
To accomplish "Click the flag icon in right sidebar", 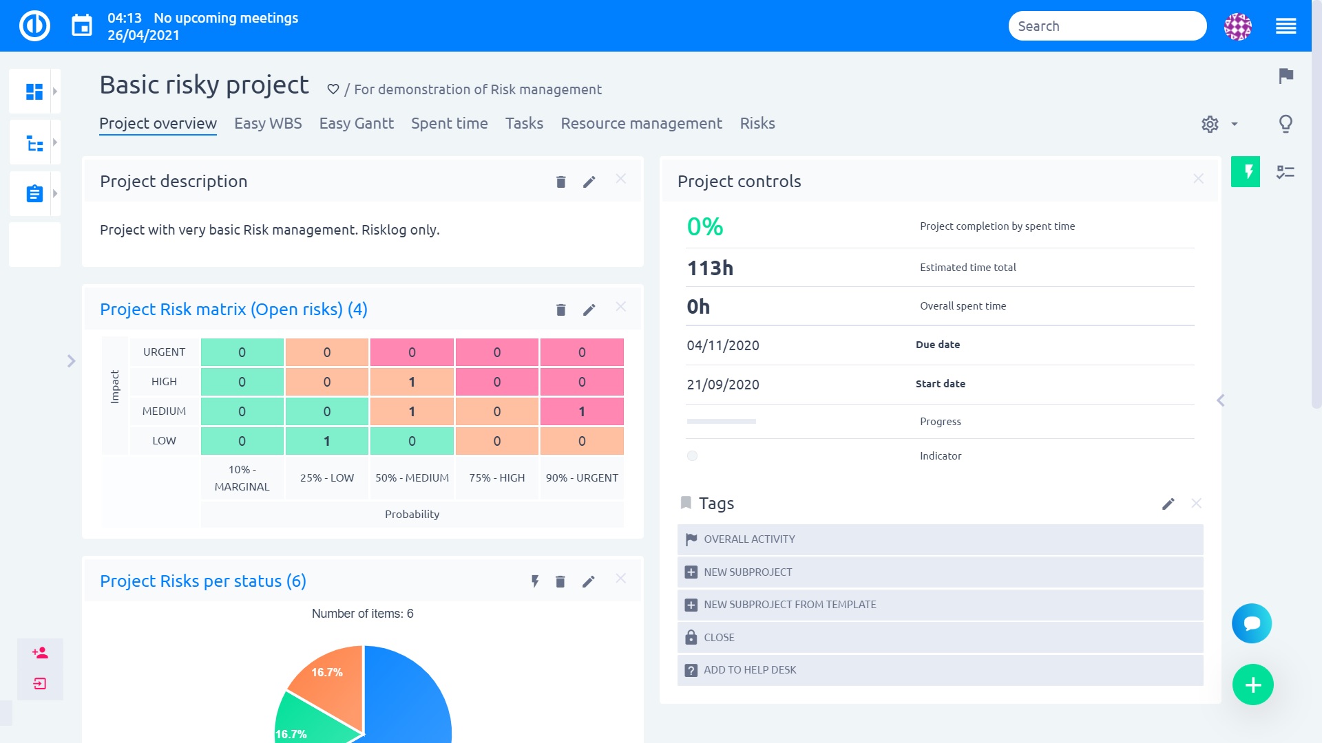I will [x=1286, y=76].
